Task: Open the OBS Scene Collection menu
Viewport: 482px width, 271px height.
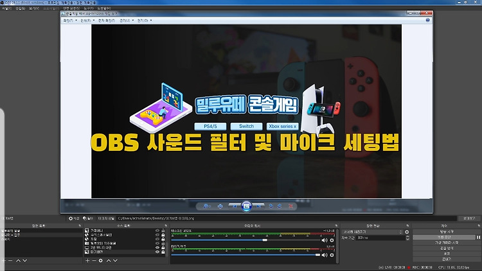Action: point(71,8)
